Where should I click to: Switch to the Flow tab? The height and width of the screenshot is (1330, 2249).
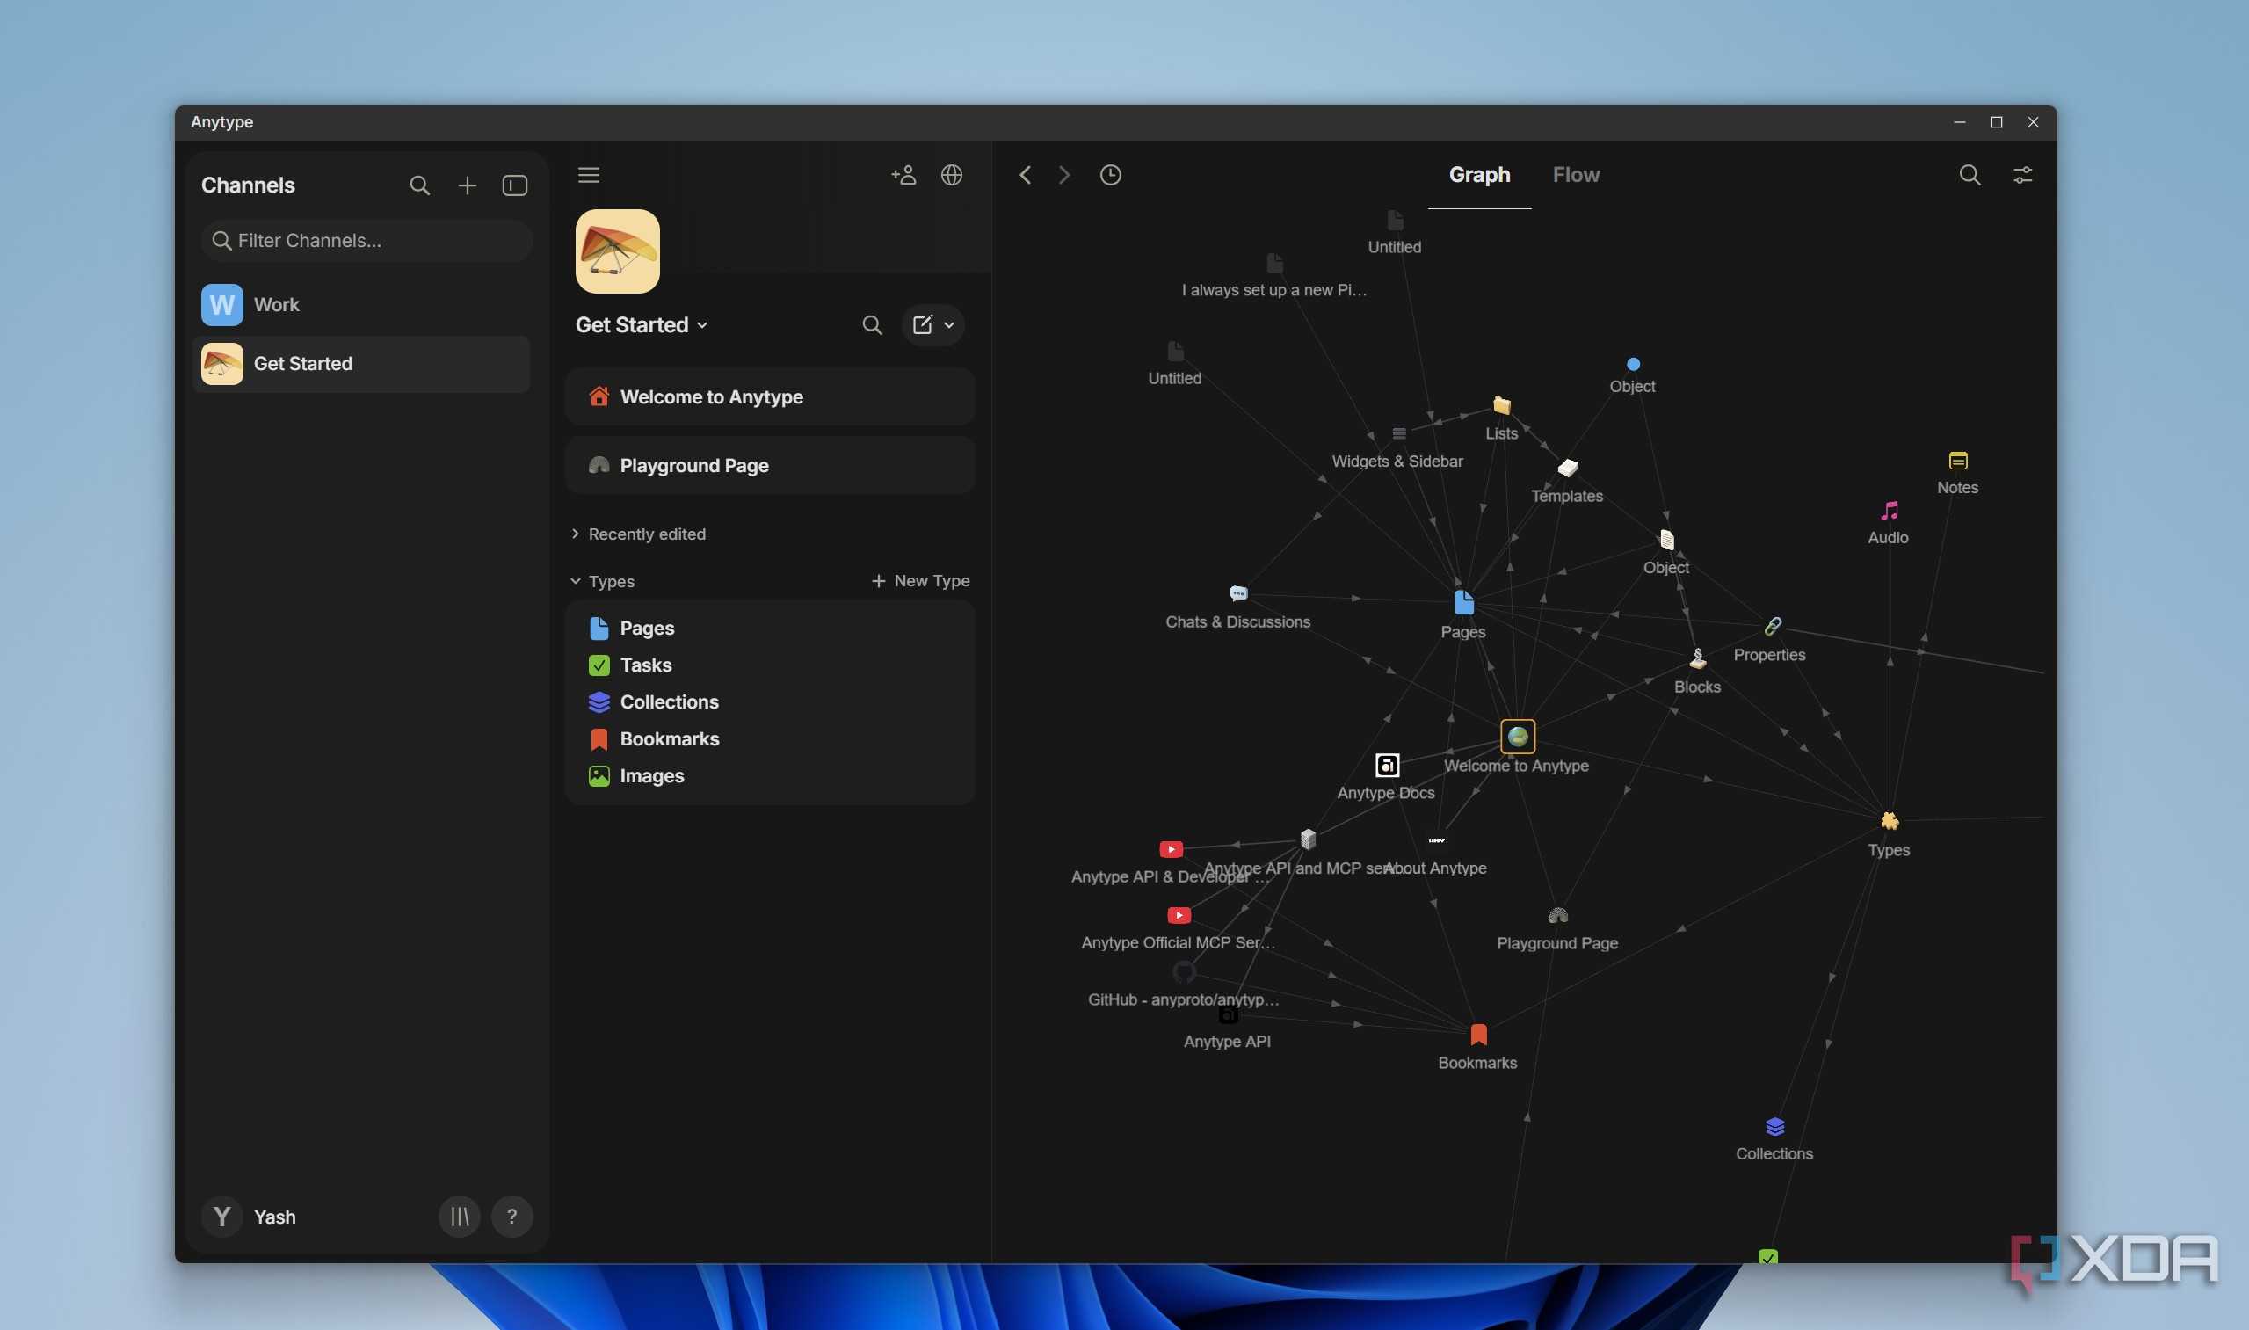click(1575, 175)
